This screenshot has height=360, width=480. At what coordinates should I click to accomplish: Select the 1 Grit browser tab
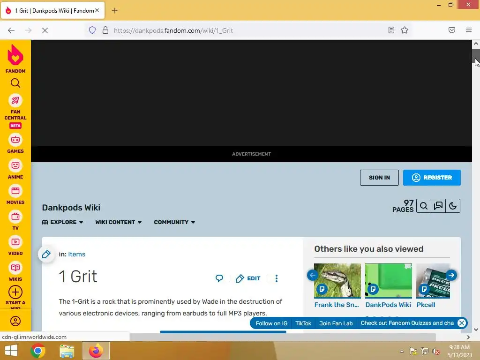pyautogui.click(x=52, y=11)
